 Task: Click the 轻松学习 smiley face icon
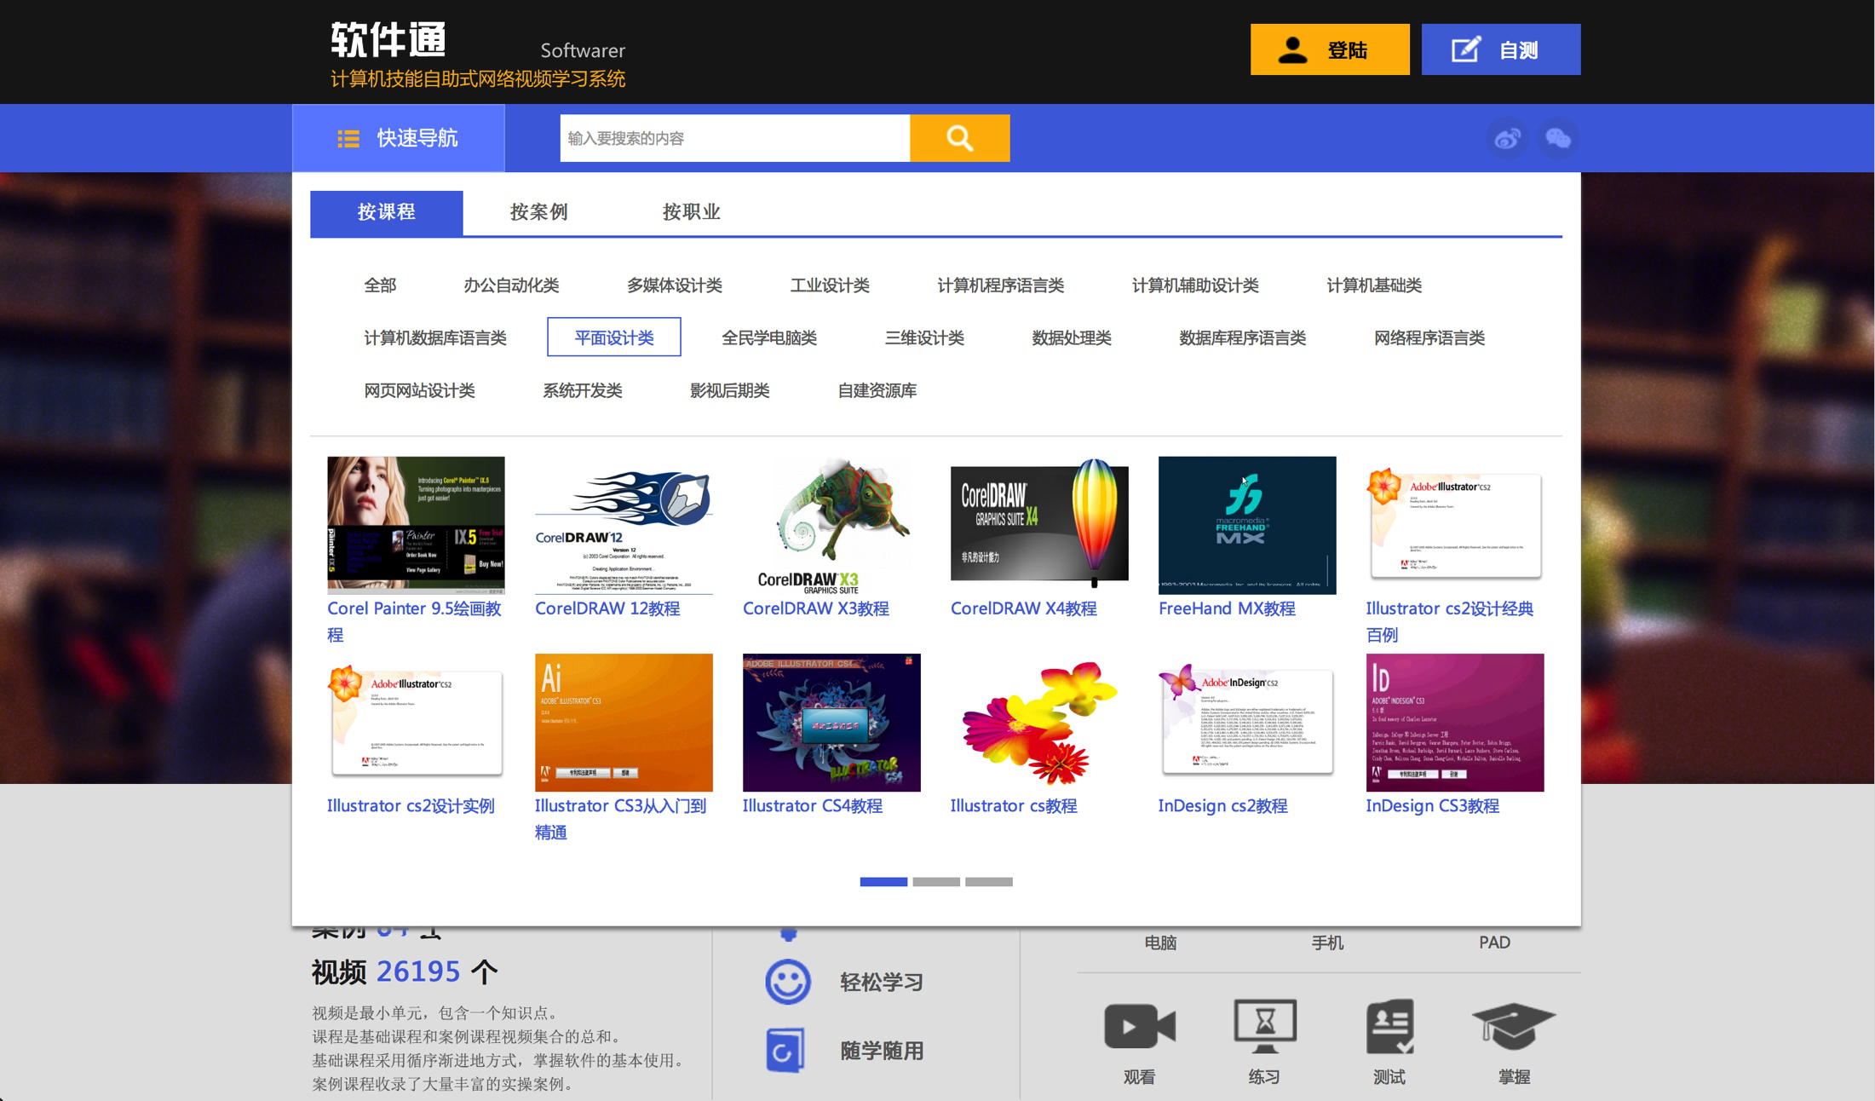tap(787, 982)
